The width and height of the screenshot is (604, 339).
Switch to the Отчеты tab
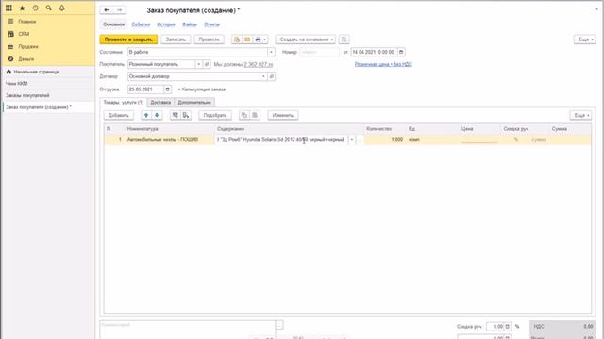click(x=211, y=24)
